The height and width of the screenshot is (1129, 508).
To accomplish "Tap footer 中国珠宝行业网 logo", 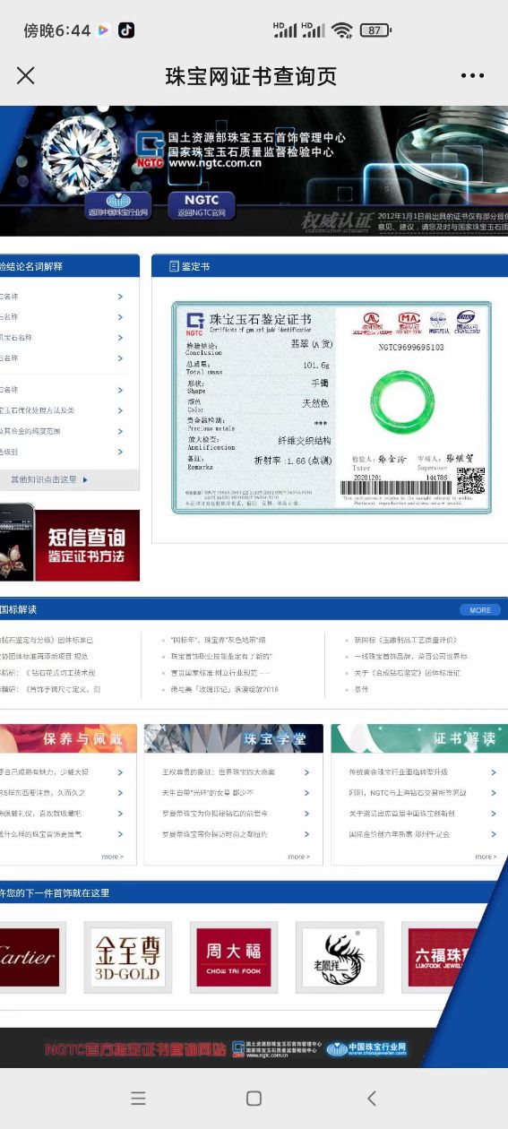I will pyautogui.click(x=367, y=1048).
